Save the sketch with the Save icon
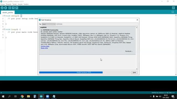 (x=17, y=8)
